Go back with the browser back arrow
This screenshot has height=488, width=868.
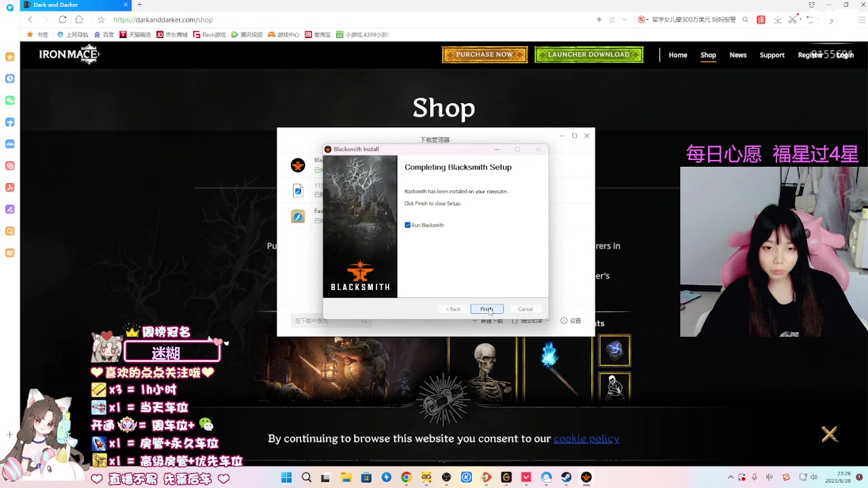coord(30,20)
